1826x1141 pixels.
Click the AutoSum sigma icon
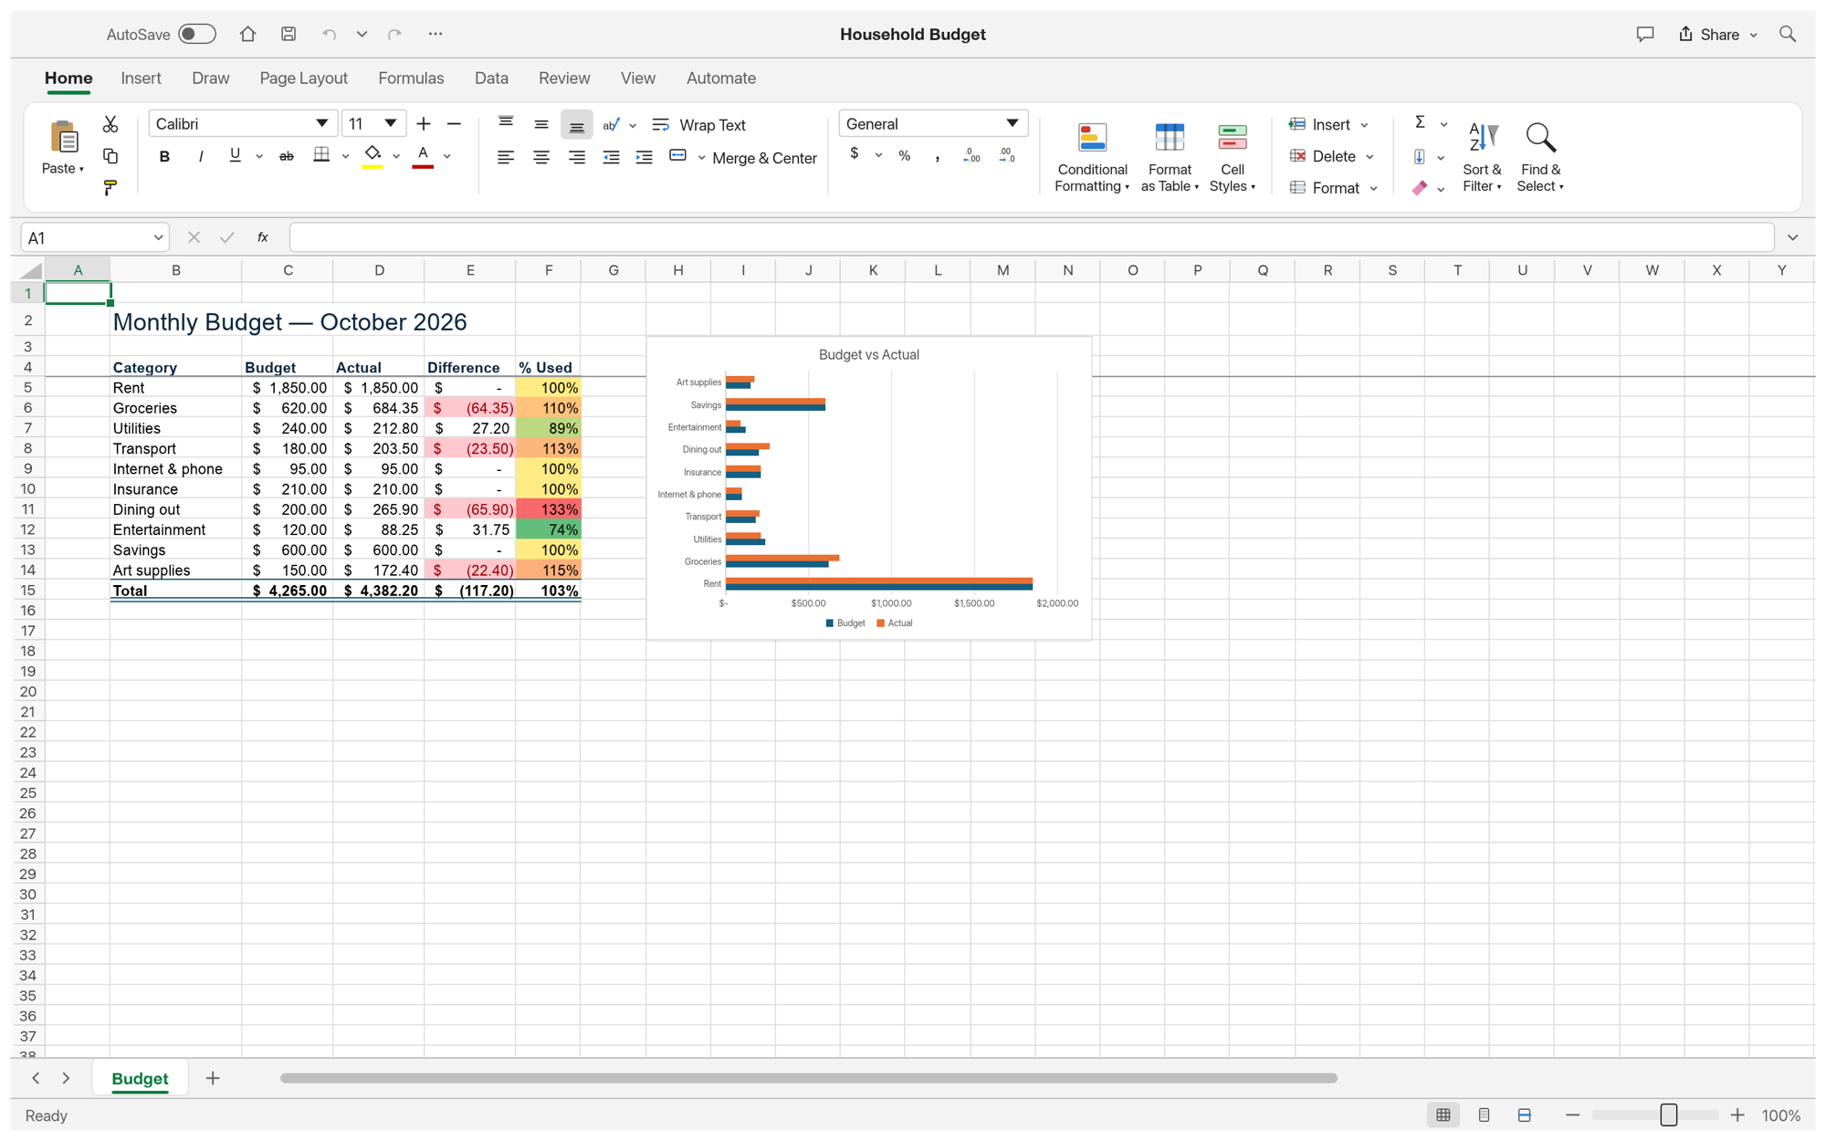[1420, 122]
